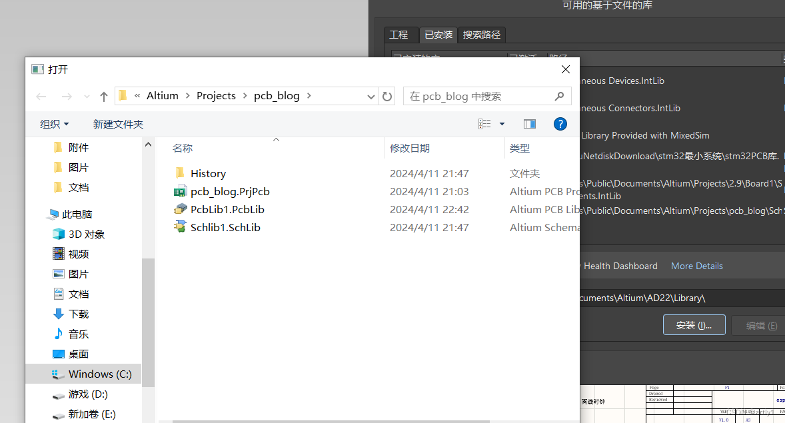
Task: Open the 组织 menu
Action: pyautogui.click(x=54, y=124)
